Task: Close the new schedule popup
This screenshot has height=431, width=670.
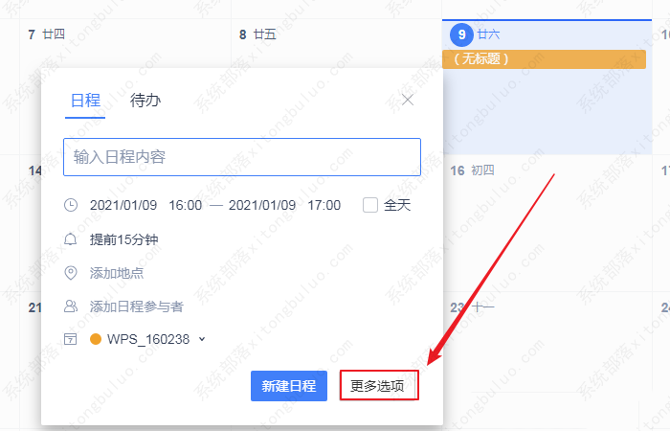Action: [408, 100]
